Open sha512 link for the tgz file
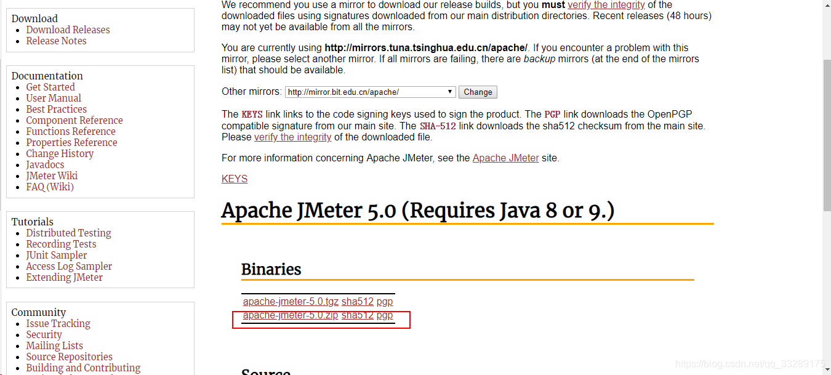 point(358,301)
